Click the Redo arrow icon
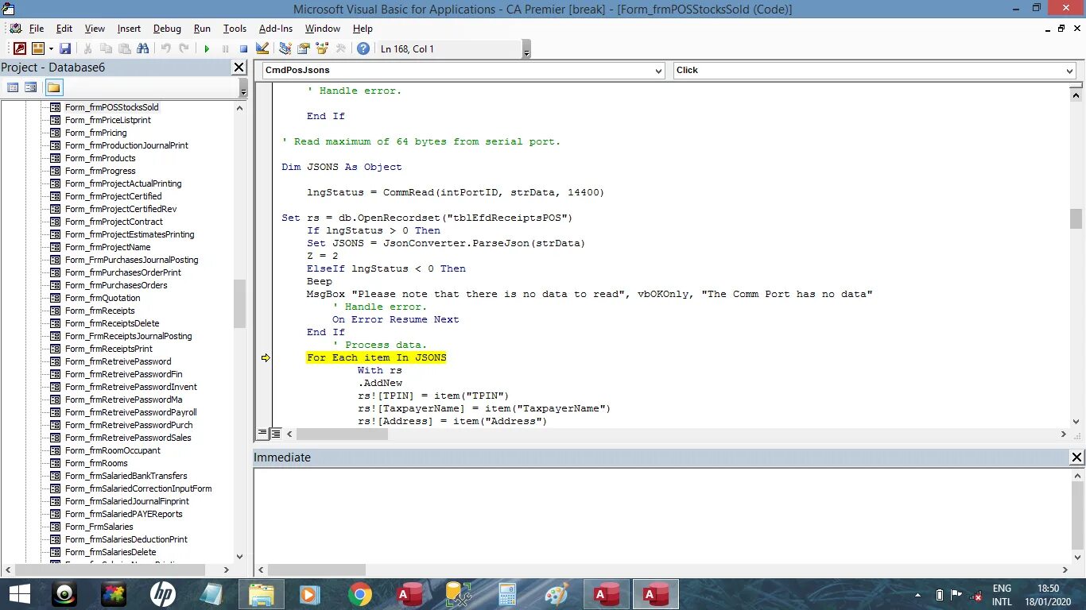 [184, 48]
